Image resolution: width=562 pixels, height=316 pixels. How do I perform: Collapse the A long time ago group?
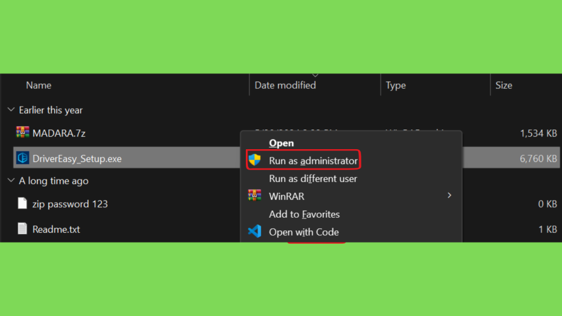pyautogui.click(x=11, y=180)
